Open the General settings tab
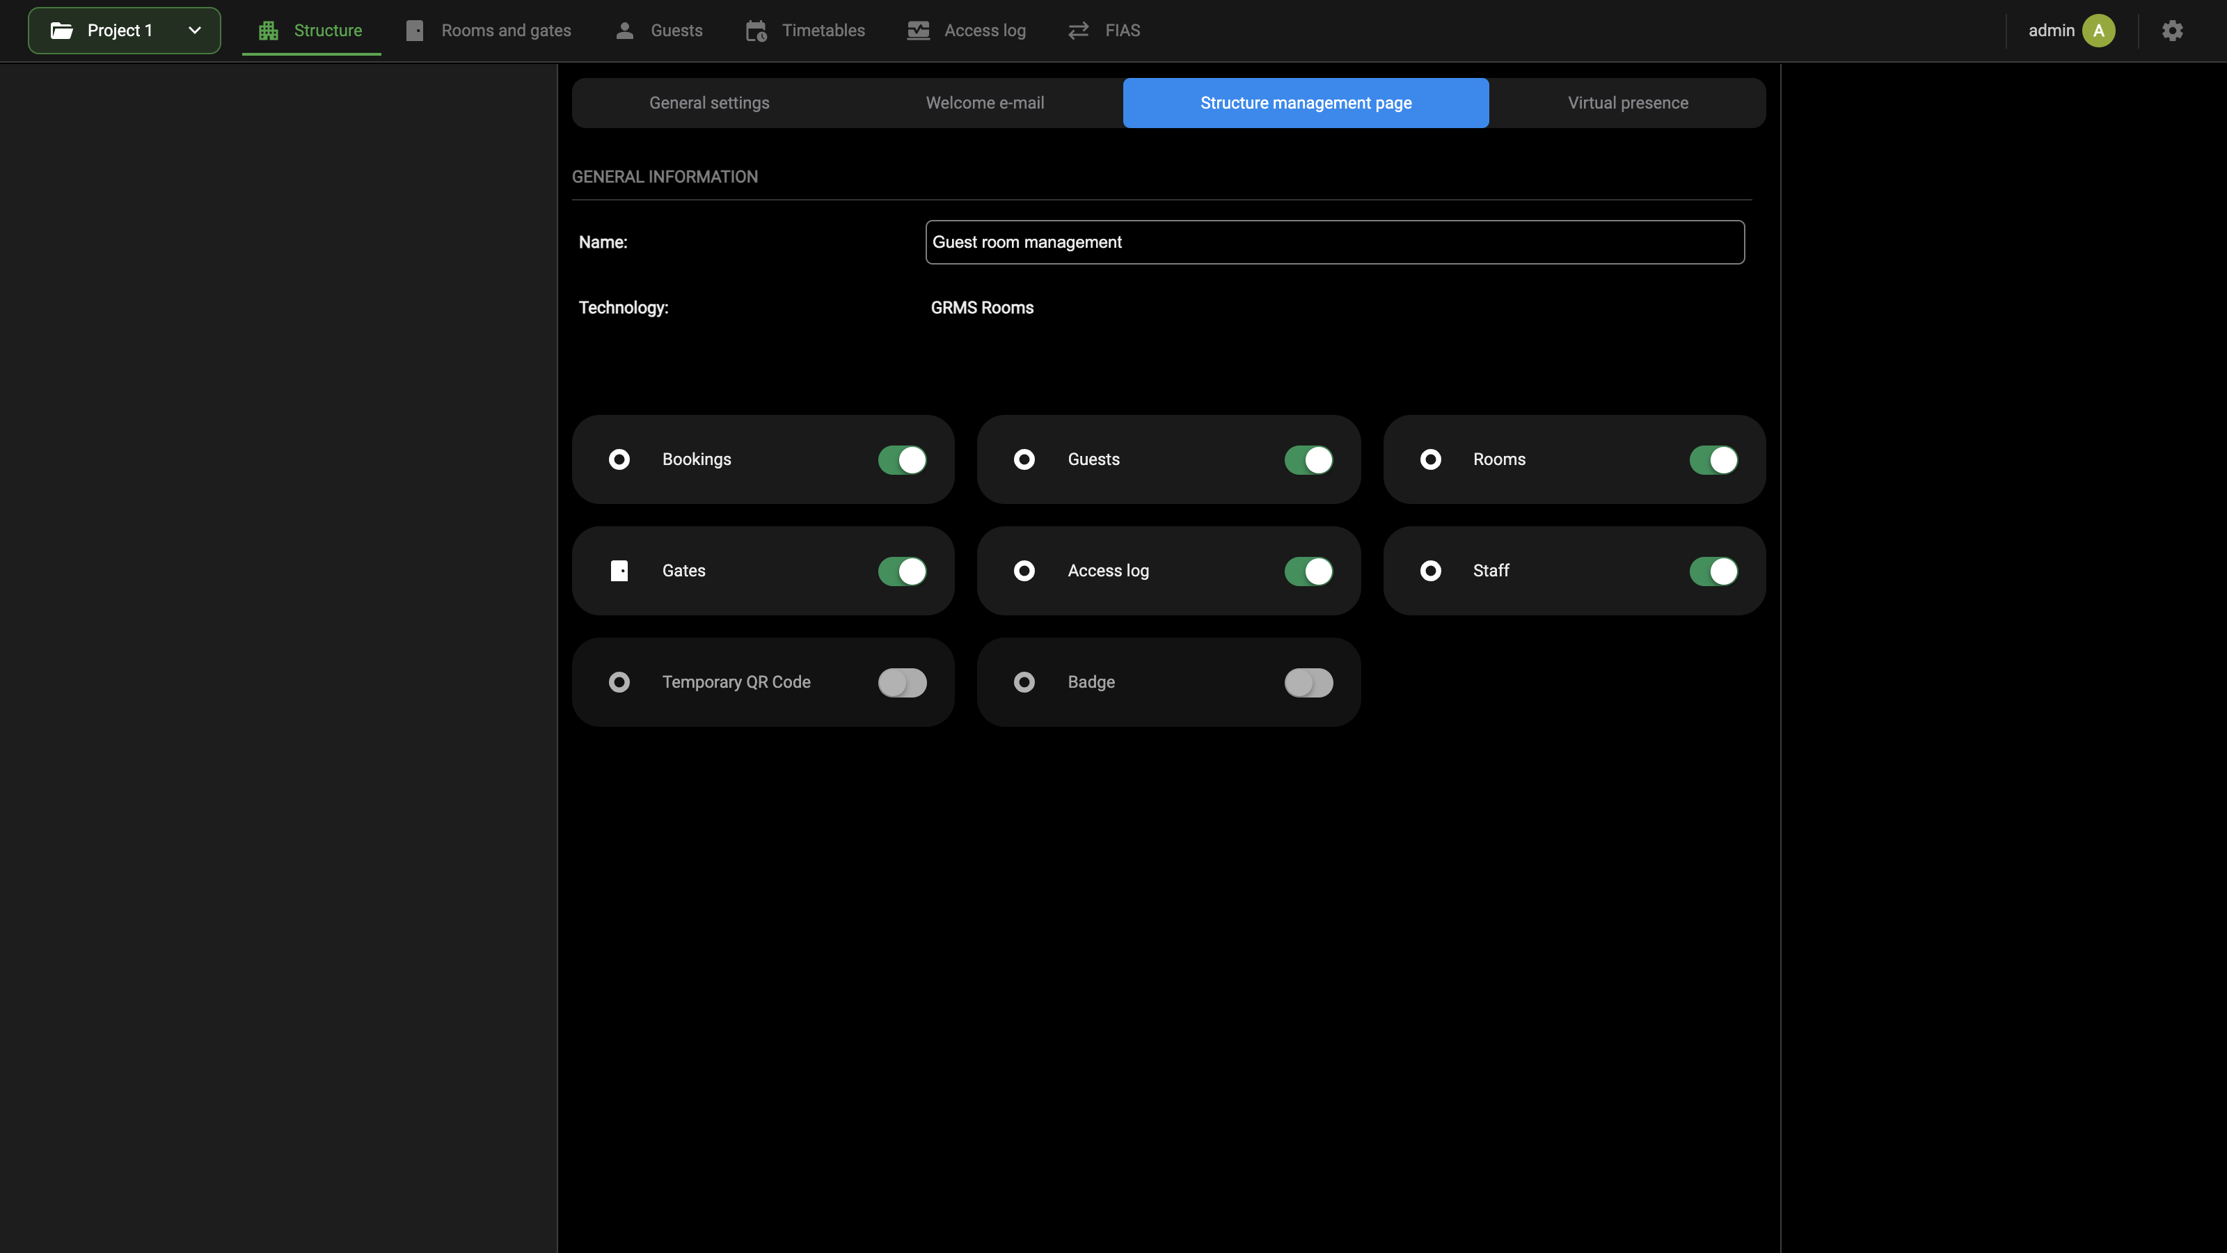This screenshot has height=1253, width=2227. 709,103
